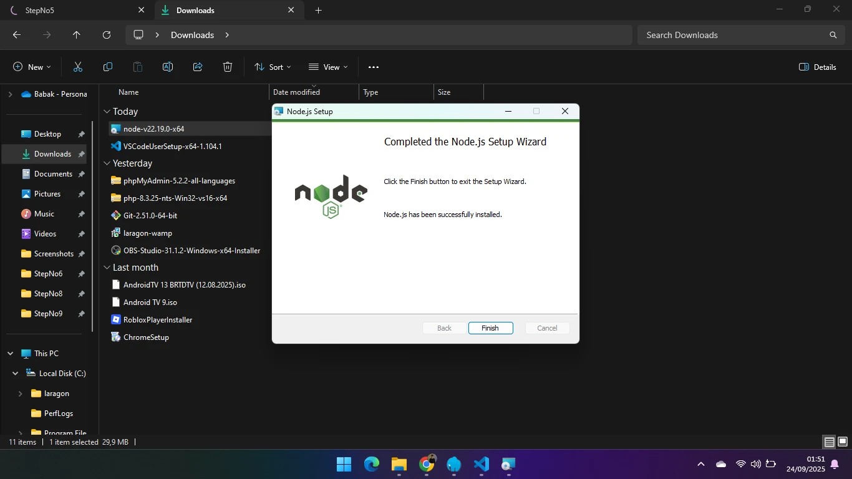Click the Cut scissors icon in toolbar
This screenshot has height=479, width=852.
pyautogui.click(x=78, y=67)
